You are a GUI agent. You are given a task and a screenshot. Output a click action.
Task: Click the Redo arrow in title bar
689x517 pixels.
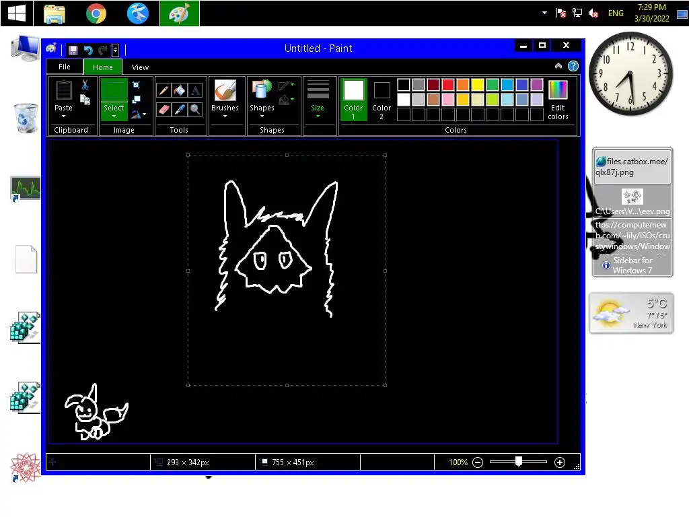pyautogui.click(x=103, y=50)
